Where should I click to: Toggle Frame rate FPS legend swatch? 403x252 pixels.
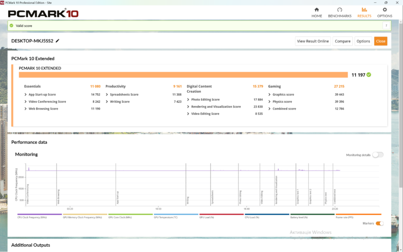pos(358,214)
